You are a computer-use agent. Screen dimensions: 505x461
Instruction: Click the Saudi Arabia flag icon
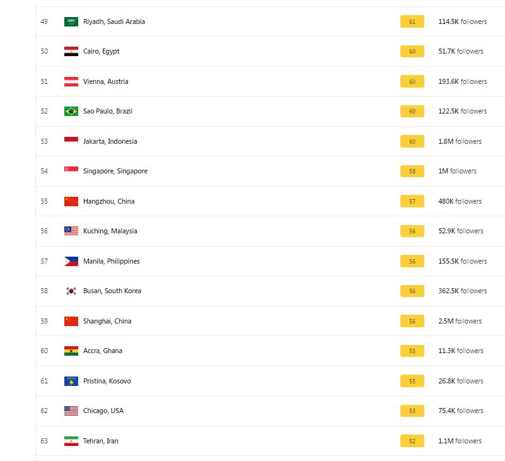(71, 21)
